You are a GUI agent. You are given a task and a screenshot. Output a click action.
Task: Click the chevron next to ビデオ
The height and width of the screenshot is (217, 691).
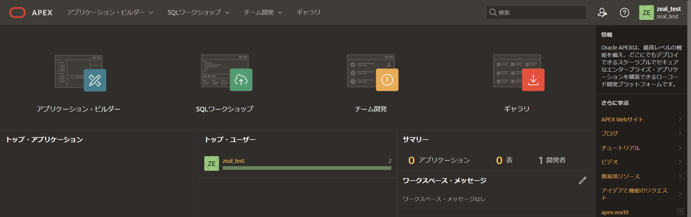(x=680, y=162)
